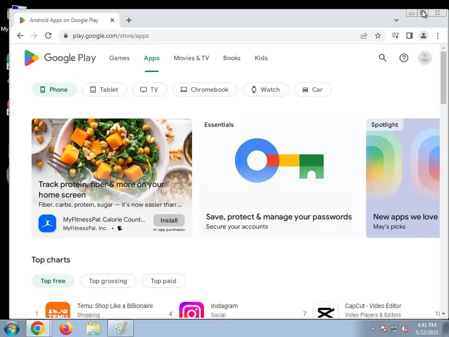Select the Car device filter
The image size is (449, 337).
(x=313, y=90)
